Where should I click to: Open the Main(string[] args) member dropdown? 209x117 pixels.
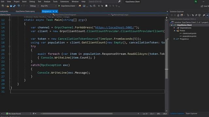pos(139,15)
